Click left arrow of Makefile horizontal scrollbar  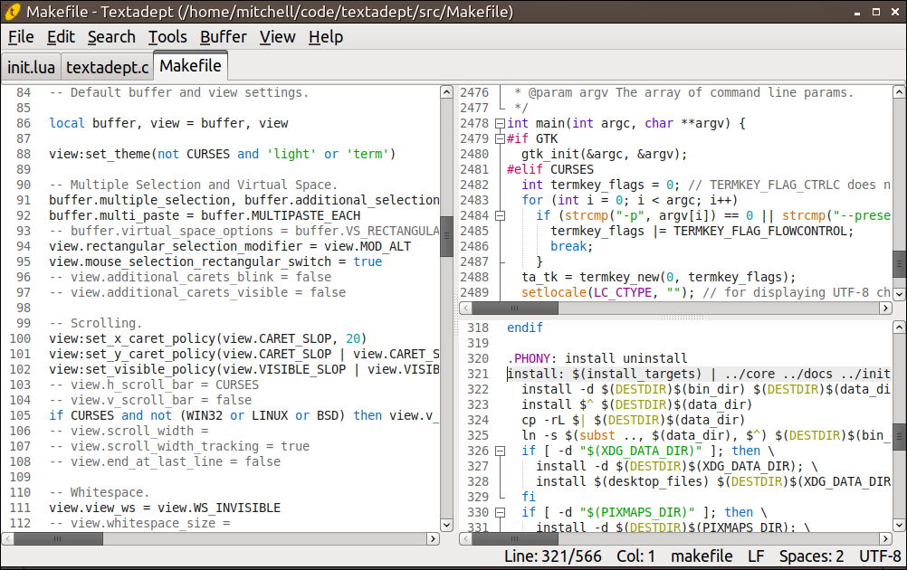[465, 538]
